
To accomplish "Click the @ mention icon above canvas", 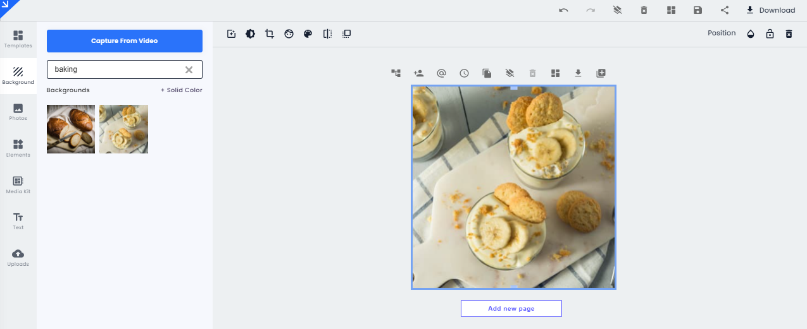I will pos(441,73).
